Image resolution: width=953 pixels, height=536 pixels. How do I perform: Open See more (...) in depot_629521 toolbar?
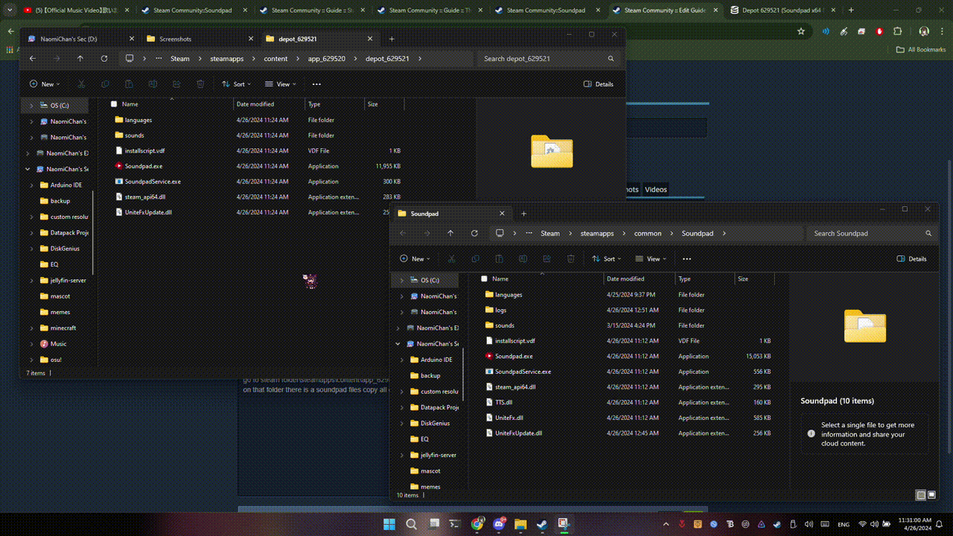pyautogui.click(x=316, y=84)
